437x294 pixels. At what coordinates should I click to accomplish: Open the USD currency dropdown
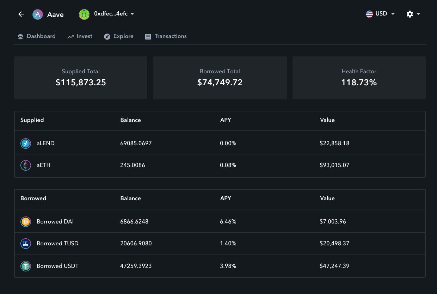(x=385, y=14)
